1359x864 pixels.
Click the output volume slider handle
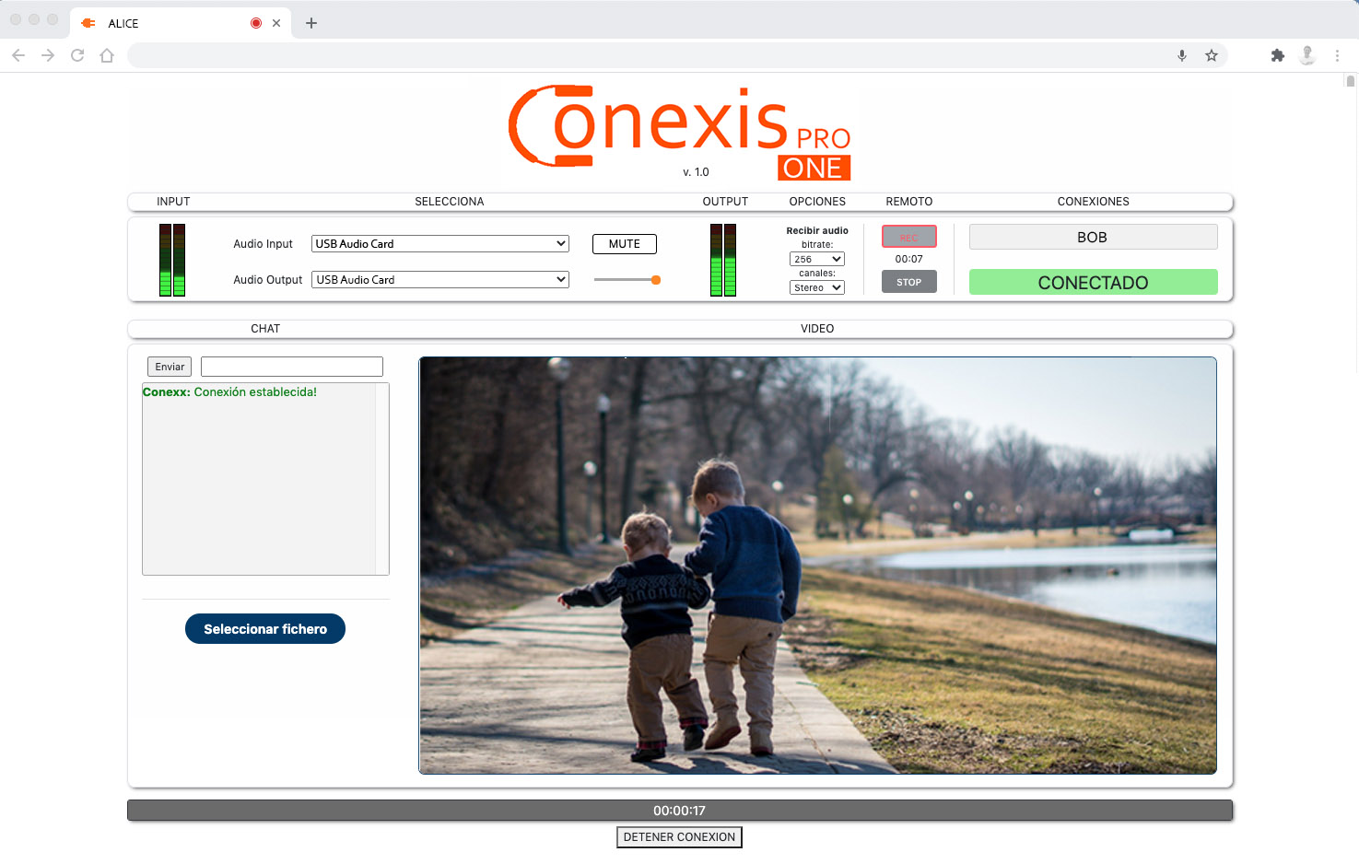tap(656, 280)
